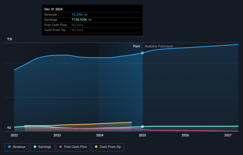Click the ₹3t y-axis label
Viewport: 243px width, 155px height.
pyautogui.click(x=9, y=39)
